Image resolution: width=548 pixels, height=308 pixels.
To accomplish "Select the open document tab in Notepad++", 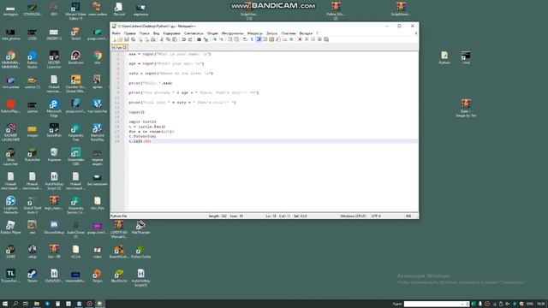I will point(119,47).
